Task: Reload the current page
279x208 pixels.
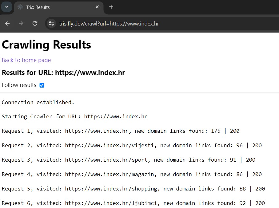Action: (35, 23)
